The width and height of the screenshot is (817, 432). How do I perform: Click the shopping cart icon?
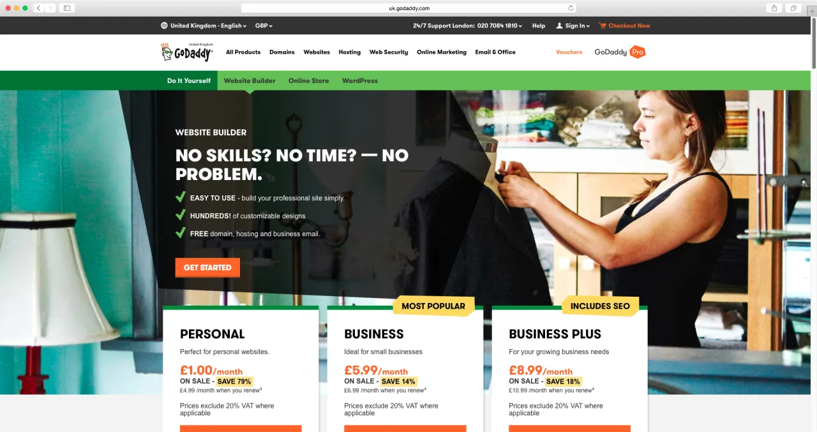click(x=602, y=26)
